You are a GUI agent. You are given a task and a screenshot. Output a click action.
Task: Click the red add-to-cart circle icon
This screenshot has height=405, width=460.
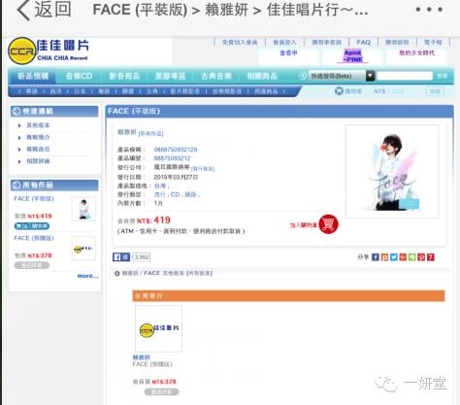tap(328, 224)
